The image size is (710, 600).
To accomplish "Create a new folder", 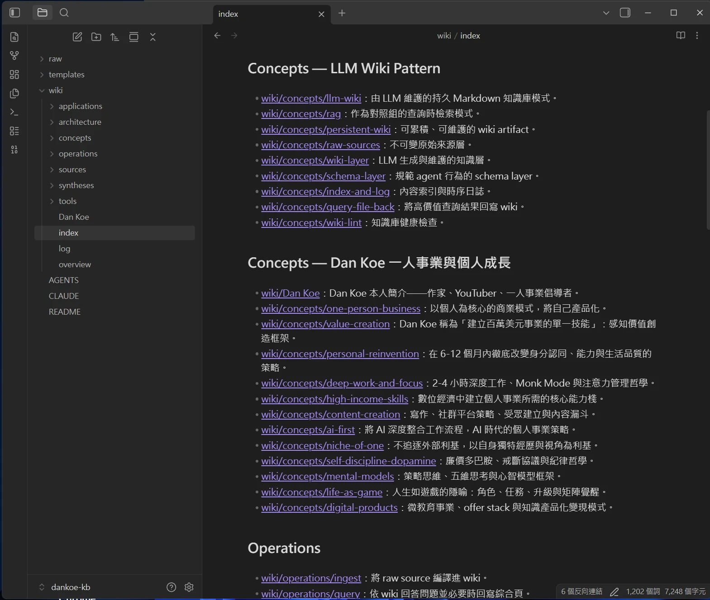I will tap(96, 37).
